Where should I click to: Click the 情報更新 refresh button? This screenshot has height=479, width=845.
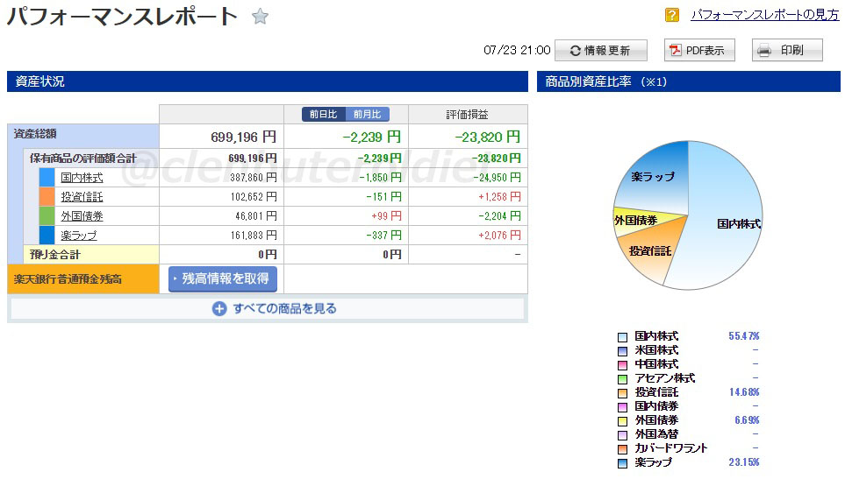point(600,51)
